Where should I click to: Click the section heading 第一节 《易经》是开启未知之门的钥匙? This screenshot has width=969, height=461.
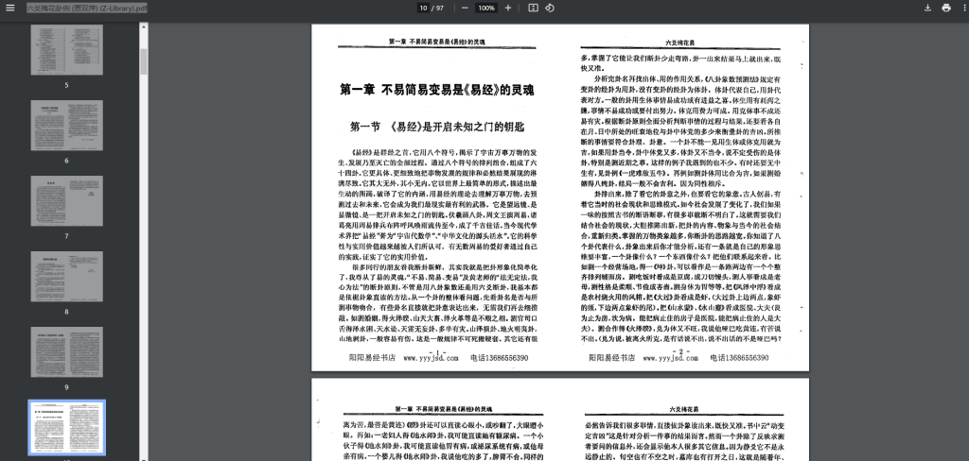tap(437, 127)
